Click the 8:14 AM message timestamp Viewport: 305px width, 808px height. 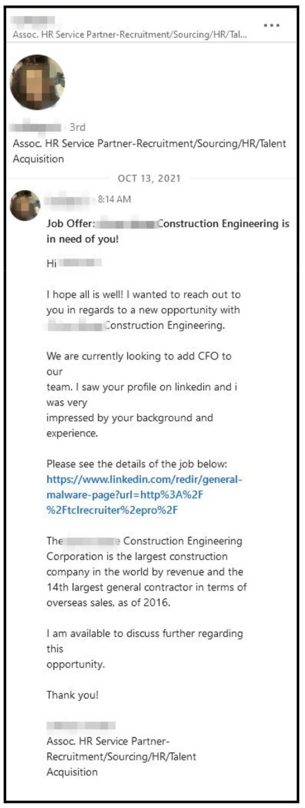click(x=114, y=200)
